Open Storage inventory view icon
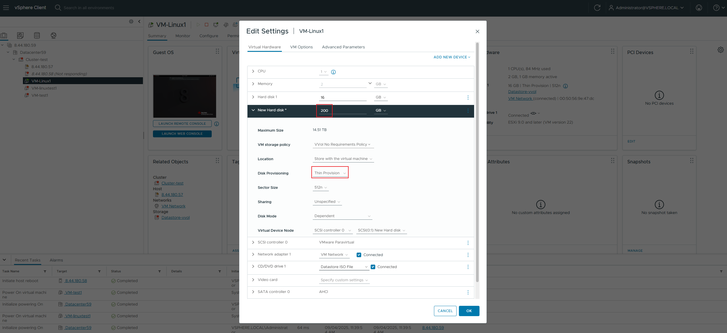Image resolution: width=727 pixels, height=333 pixels. (37, 35)
